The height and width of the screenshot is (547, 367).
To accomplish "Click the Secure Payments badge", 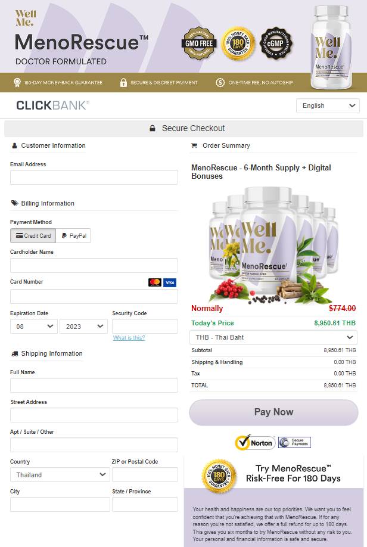I will tap(295, 442).
